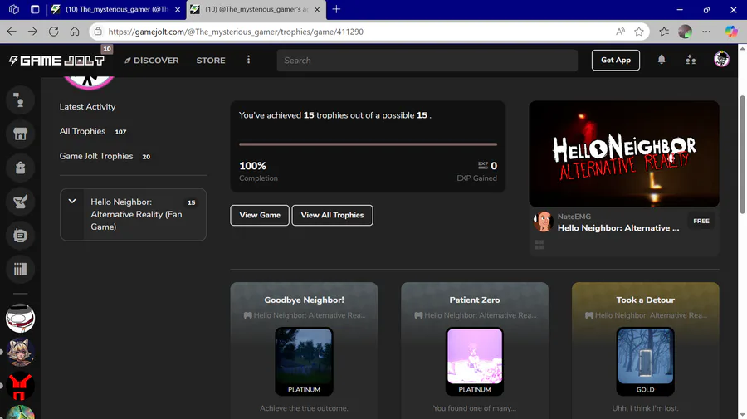Screen dimensions: 747x419
Task: Open browser settings and more menu
Action: (706, 32)
